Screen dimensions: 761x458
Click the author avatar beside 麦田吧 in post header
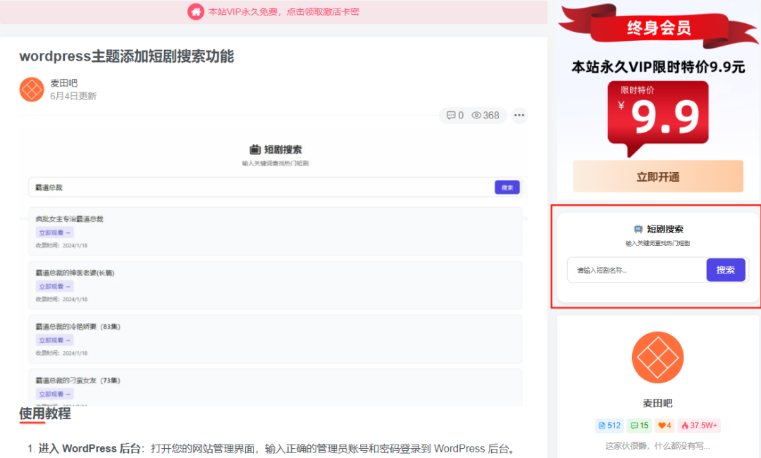[32, 89]
